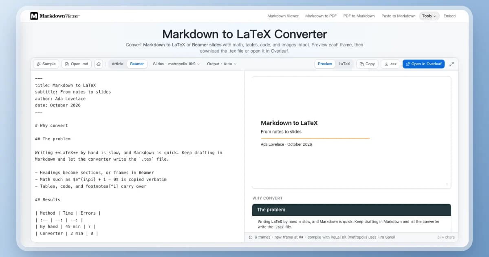Open in Overleaf
The width and height of the screenshot is (489, 257).
coord(423,64)
